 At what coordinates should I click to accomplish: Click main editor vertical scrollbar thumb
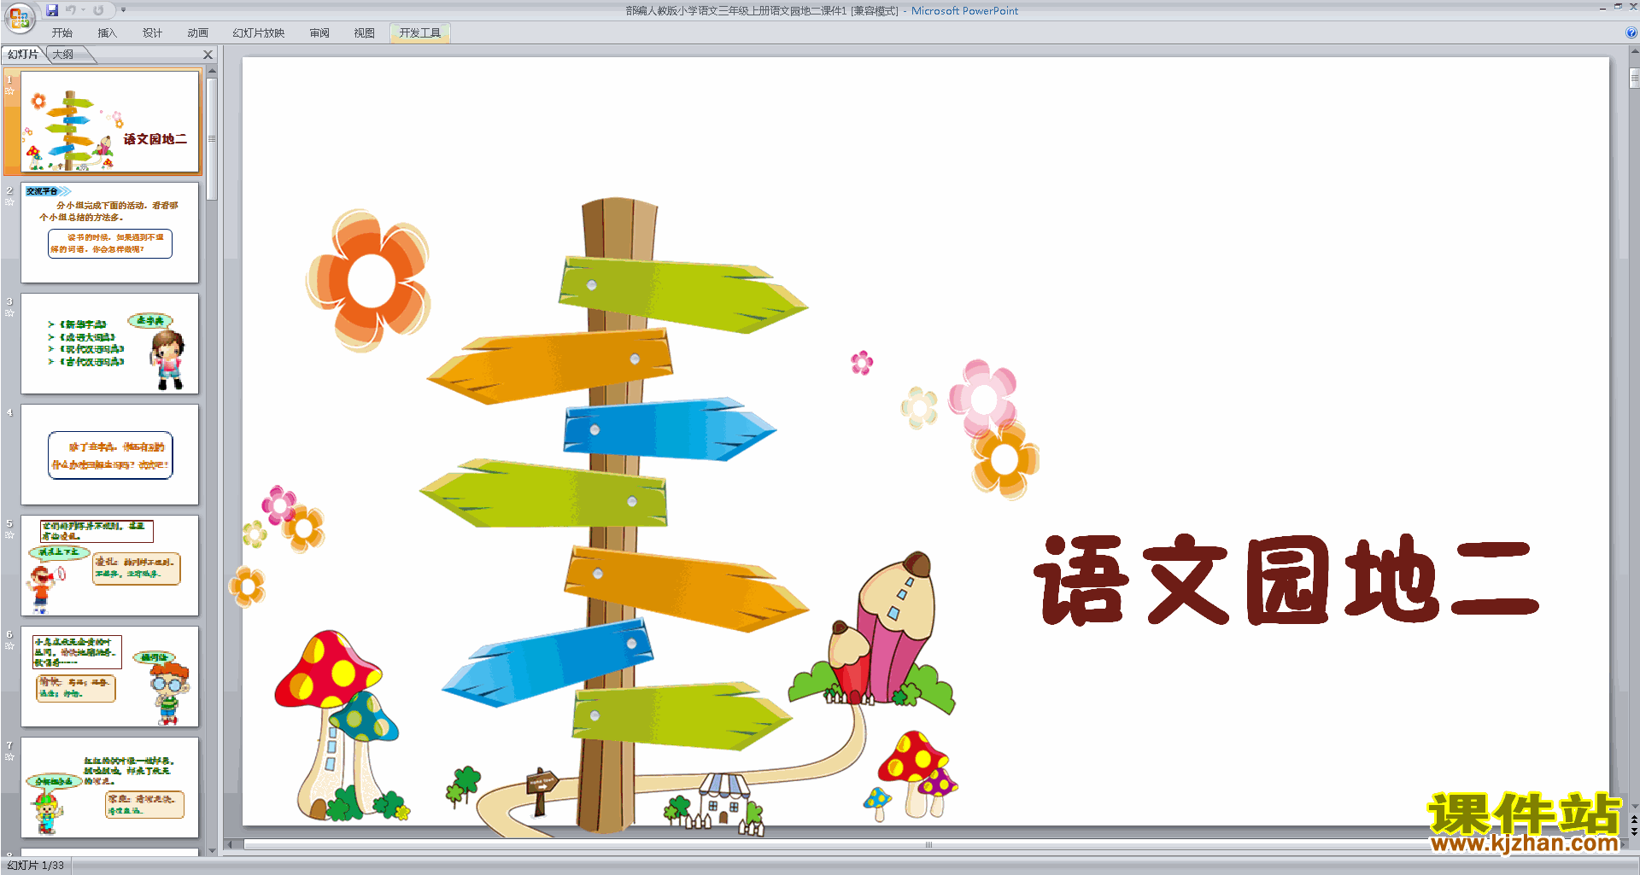point(1634,78)
